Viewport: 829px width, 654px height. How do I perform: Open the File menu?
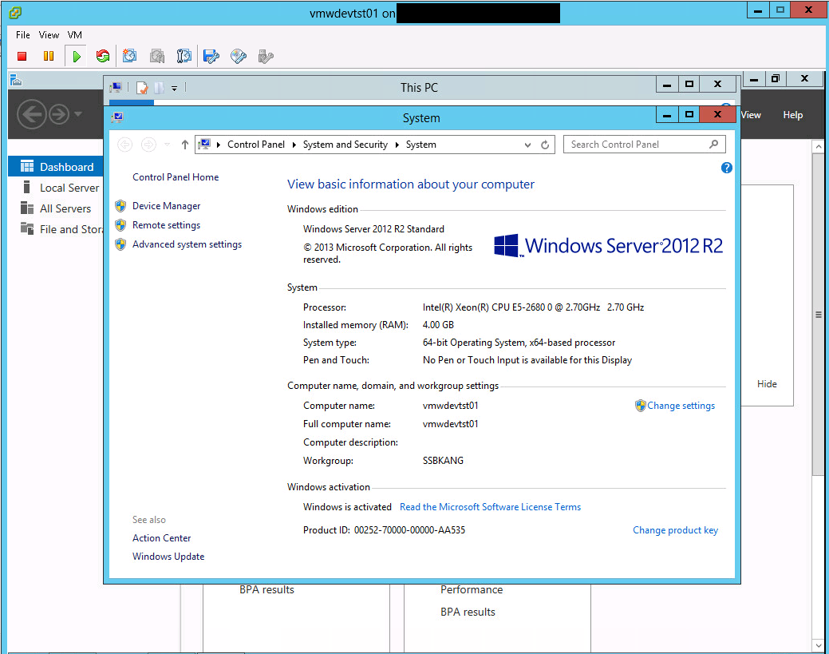point(23,35)
